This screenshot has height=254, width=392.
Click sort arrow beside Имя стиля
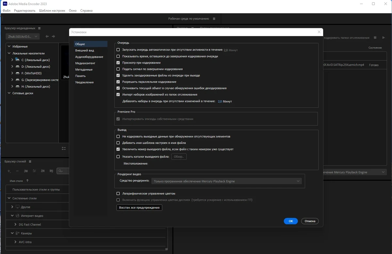pyautogui.click(x=27, y=181)
